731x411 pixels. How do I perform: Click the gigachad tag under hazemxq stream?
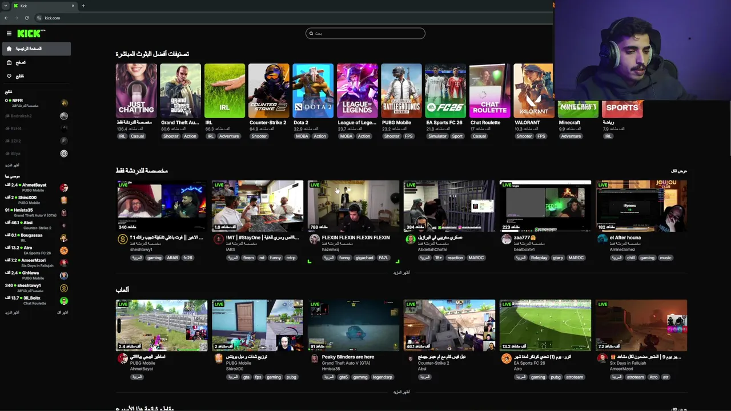coord(364,257)
